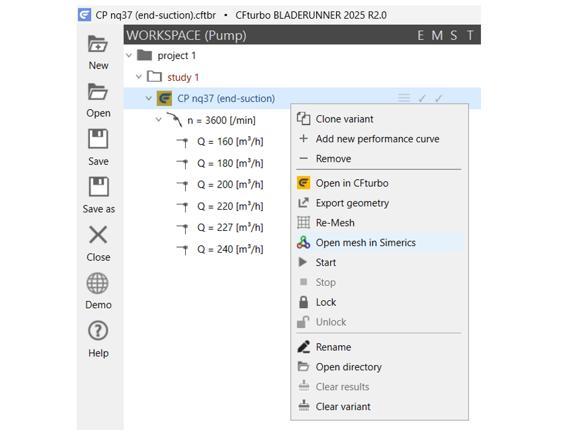Collapse the CP nq37 (end-suction) variant
Image resolution: width=563 pixels, height=445 pixels.
pyautogui.click(x=148, y=98)
